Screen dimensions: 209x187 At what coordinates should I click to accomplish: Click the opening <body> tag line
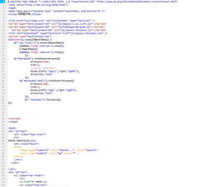tap(12, 128)
